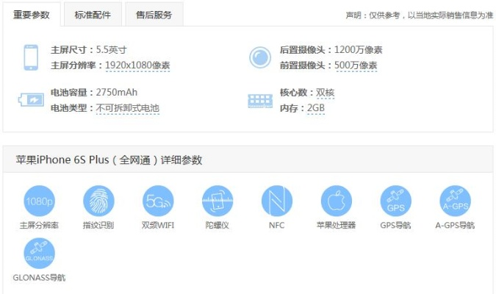The width and height of the screenshot is (496, 294).
Task: Open the 不可拆卸式电池 battery type link
Action: pos(127,108)
